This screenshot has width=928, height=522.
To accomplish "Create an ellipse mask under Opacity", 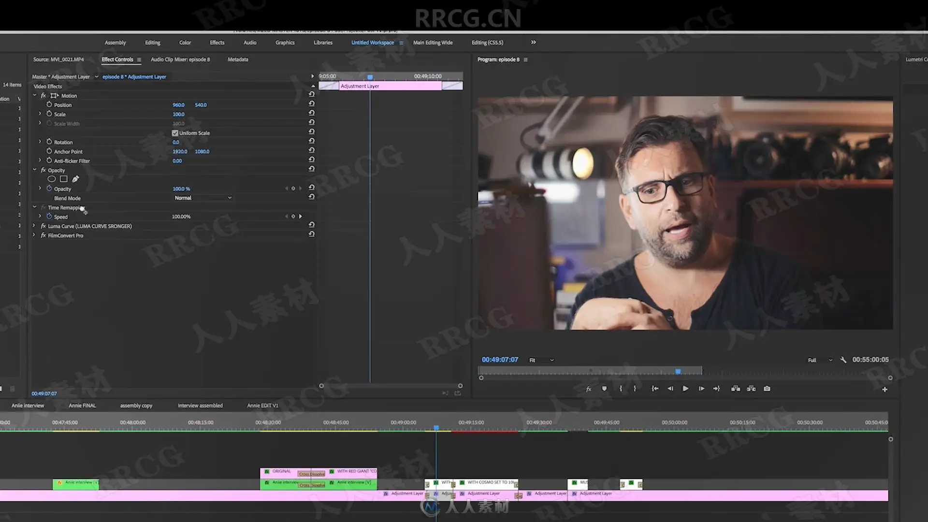I will click(x=51, y=179).
